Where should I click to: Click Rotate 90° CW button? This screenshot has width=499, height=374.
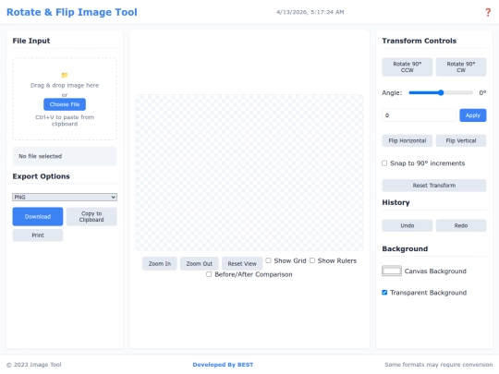coord(461,67)
